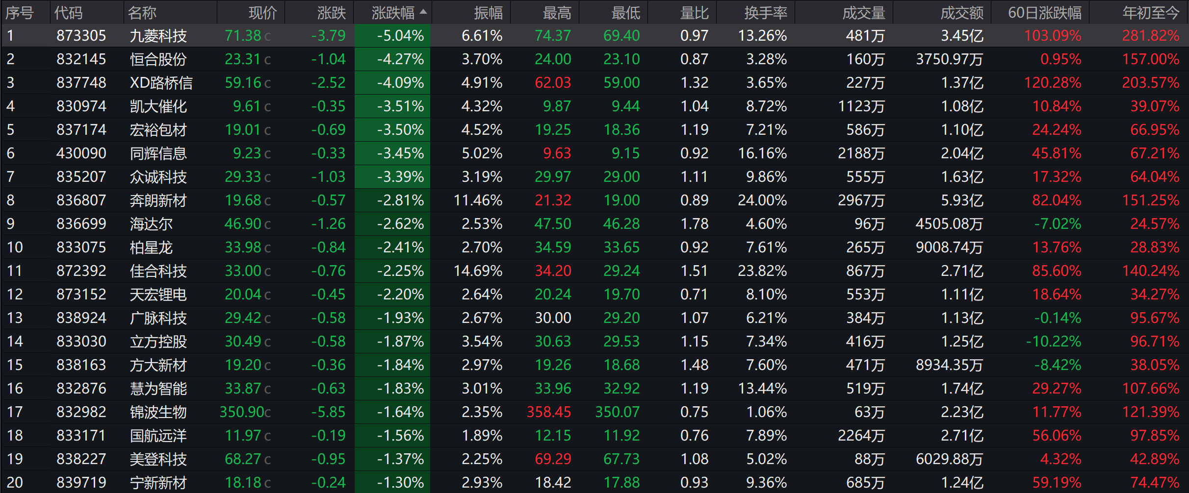Click the -10.22% 60-day change cell
This screenshot has width=1189, height=493.
click(1054, 342)
